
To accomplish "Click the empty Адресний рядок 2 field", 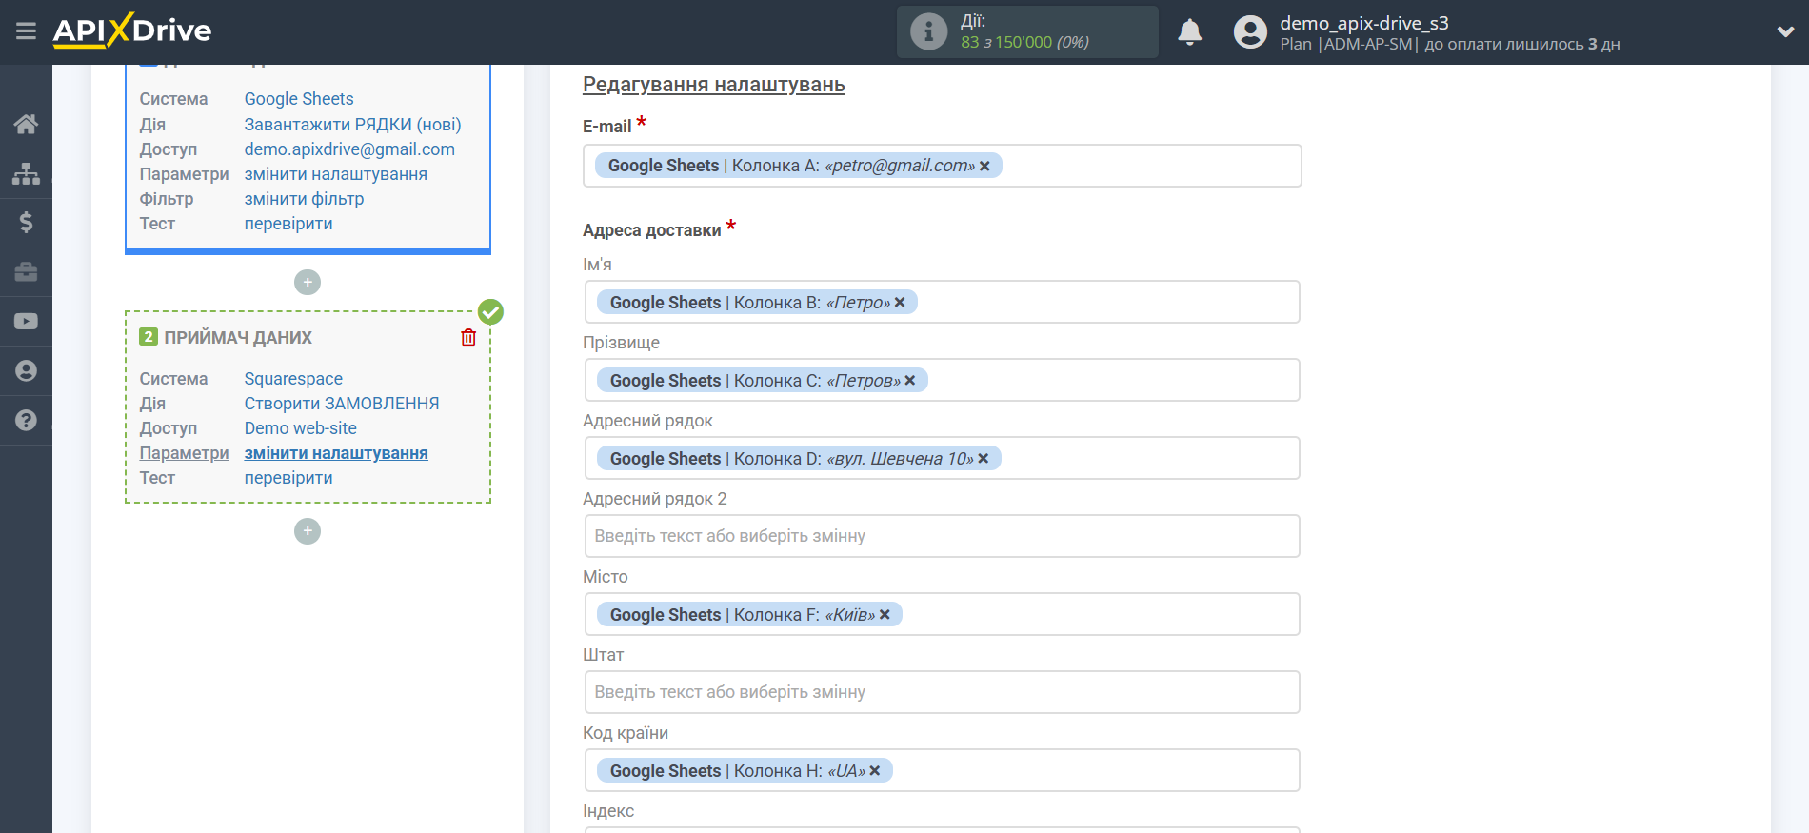I will (942, 536).
